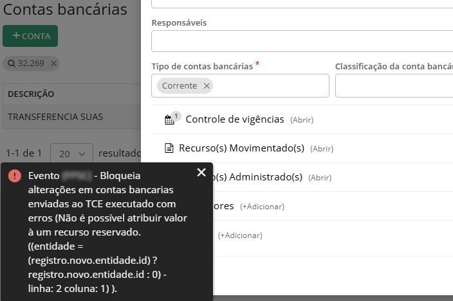The image size is (453, 301).
Task: Click the error message text in the notification
Action: [107, 232]
